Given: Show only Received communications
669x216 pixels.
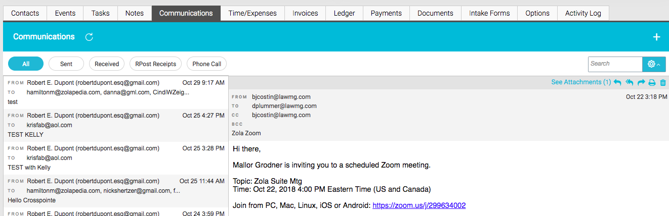Looking at the screenshot, I should click(107, 64).
